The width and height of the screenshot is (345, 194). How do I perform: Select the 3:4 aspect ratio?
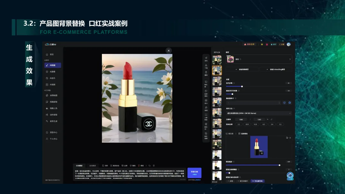[272, 124]
